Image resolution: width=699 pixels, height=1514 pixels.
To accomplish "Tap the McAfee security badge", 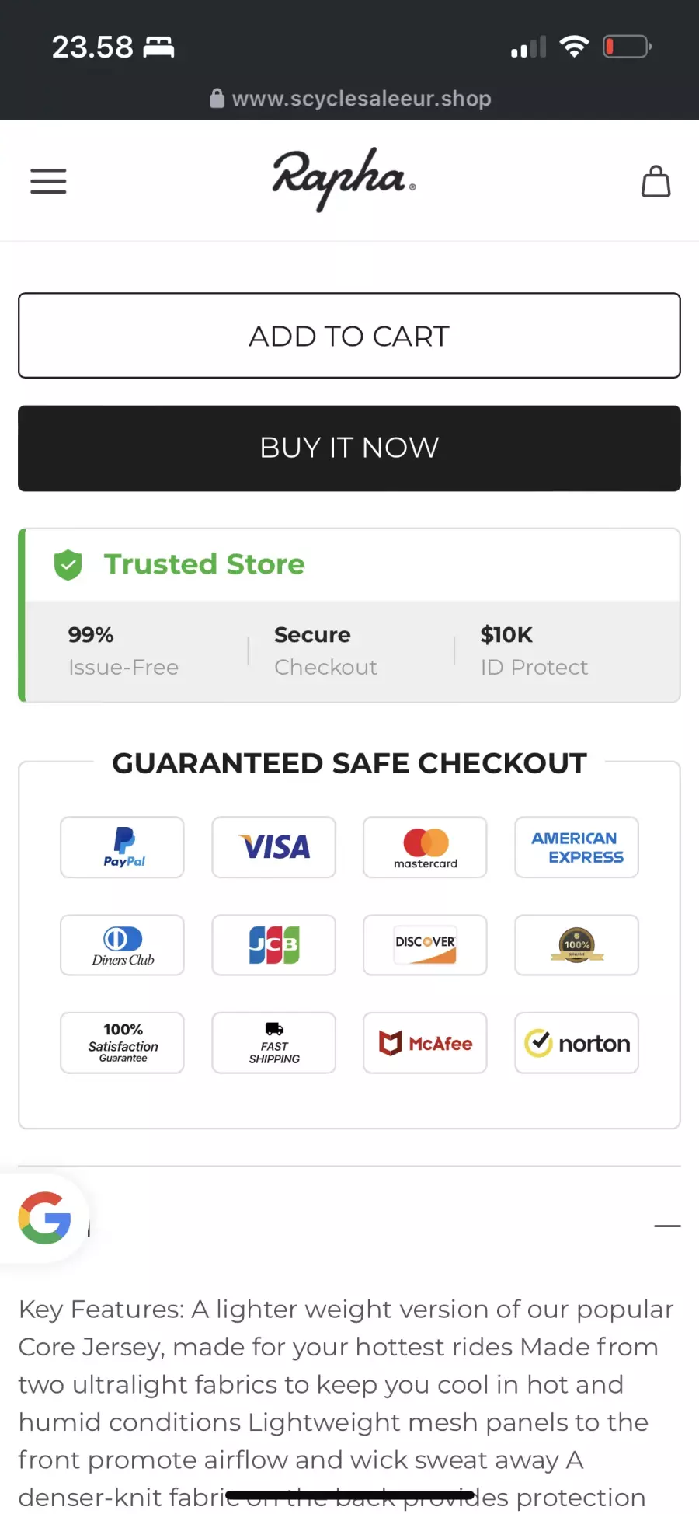I will (x=425, y=1043).
